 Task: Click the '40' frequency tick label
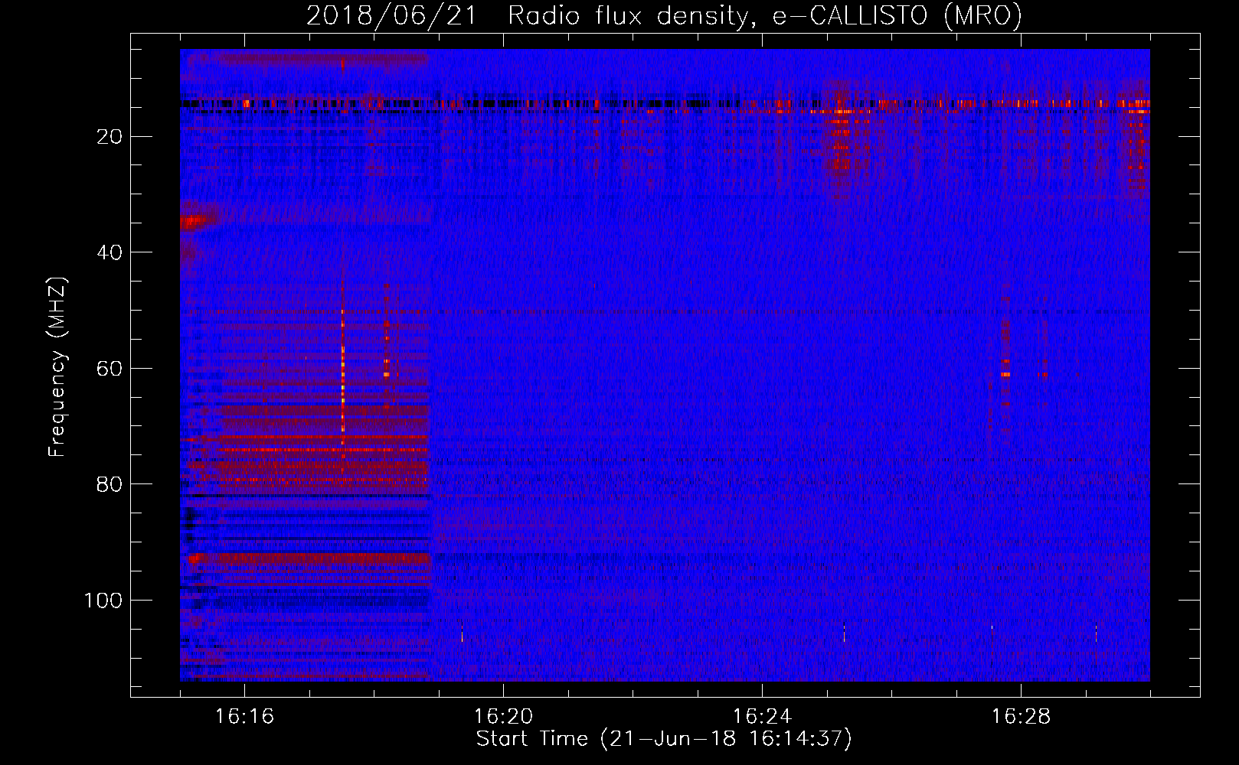pos(110,252)
